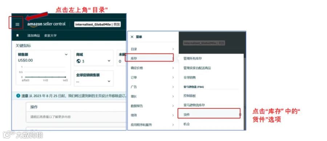Viewport: 327px width, 141px height.
Task: Open the 确定价格 menu item
Action: tap(153, 68)
